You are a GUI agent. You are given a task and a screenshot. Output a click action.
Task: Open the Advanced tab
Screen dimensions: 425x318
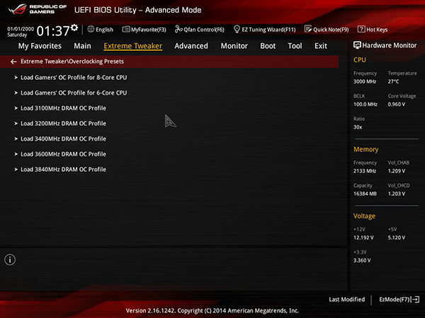click(191, 46)
